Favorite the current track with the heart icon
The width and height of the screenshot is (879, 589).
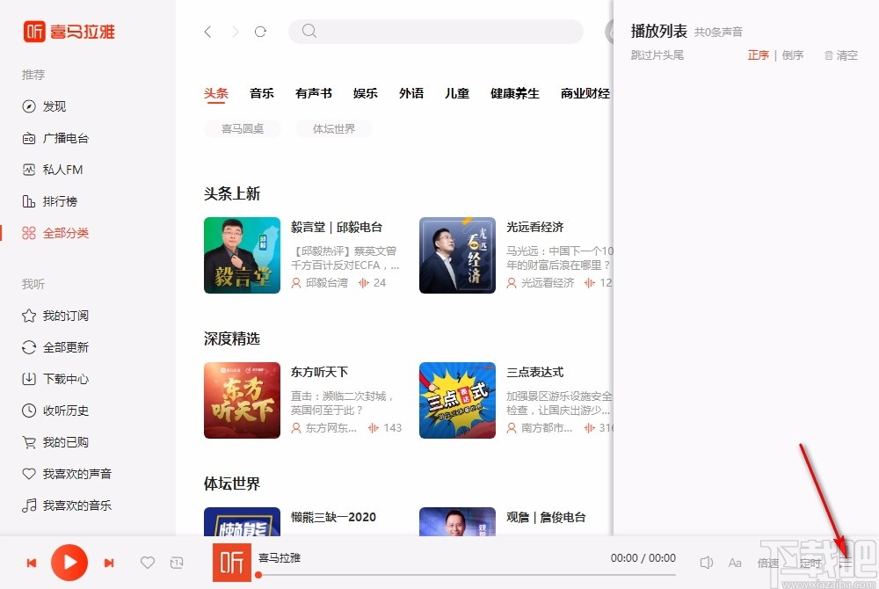(148, 563)
